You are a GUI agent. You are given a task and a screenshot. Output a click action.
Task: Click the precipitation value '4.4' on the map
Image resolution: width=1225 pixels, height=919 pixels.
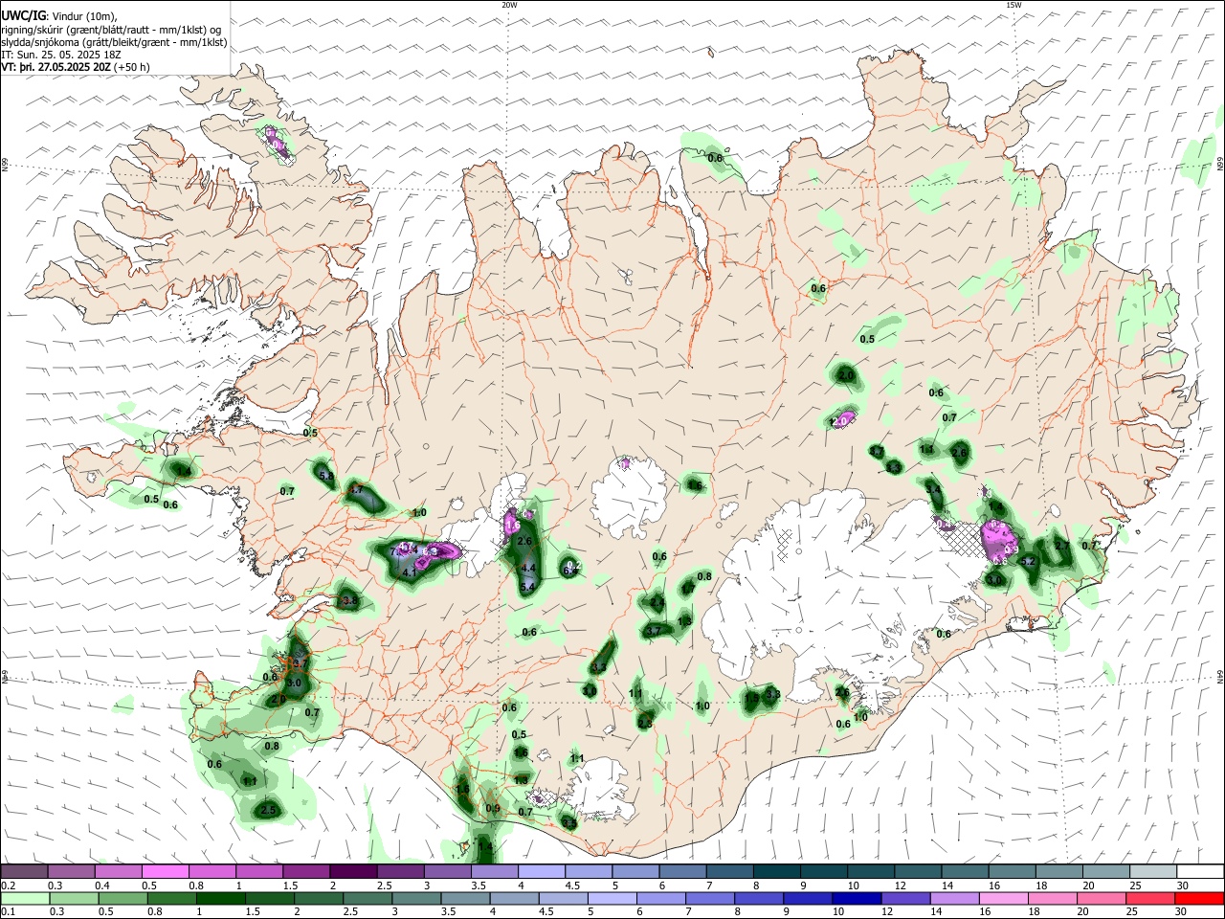point(527,568)
